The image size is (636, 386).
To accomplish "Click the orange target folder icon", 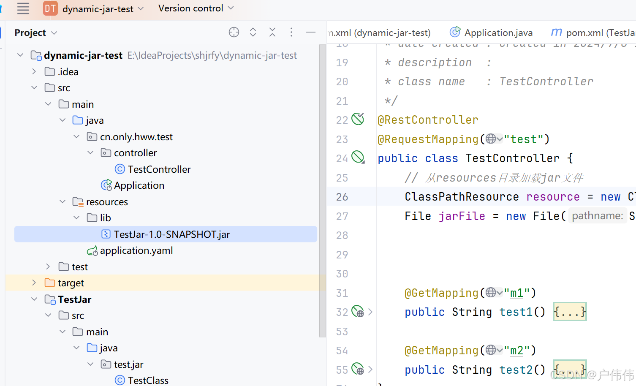I will [x=50, y=283].
